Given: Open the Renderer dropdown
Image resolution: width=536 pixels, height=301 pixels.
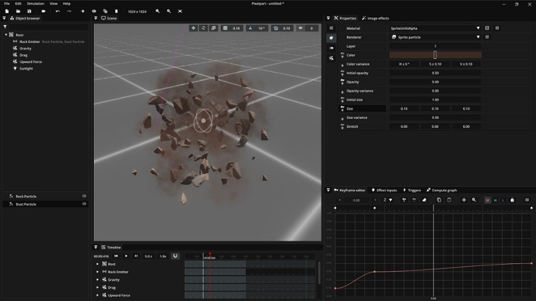Looking at the screenshot, I should click(435, 37).
